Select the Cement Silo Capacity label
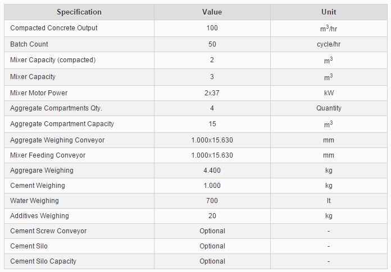The image size is (391, 272). (43, 261)
